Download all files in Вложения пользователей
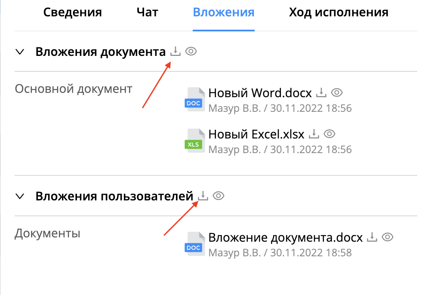 (x=203, y=196)
